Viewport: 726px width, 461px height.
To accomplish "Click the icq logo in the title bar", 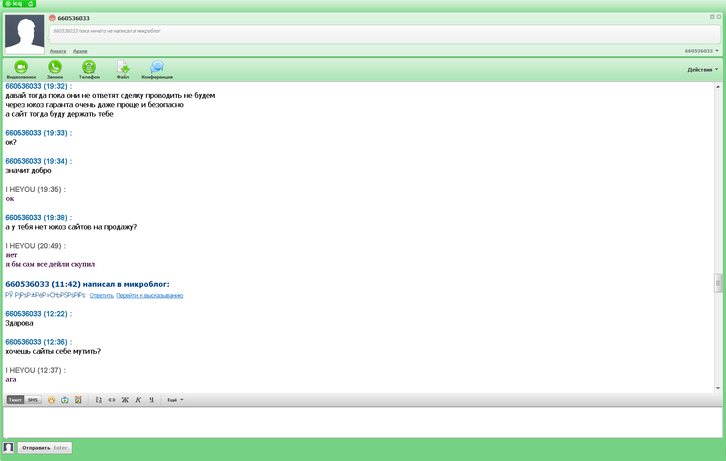I will pyautogui.click(x=14, y=4).
